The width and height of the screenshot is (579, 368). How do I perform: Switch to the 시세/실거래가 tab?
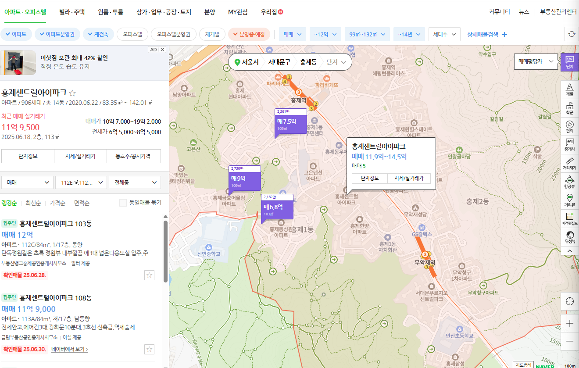[80, 156]
